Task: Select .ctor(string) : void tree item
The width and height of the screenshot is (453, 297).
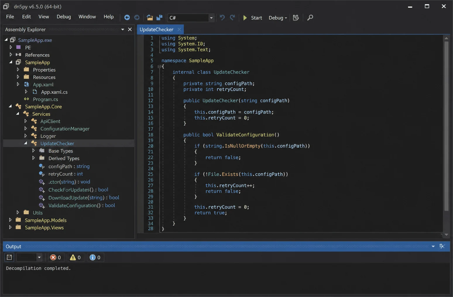Action: click(x=69, y=182)
